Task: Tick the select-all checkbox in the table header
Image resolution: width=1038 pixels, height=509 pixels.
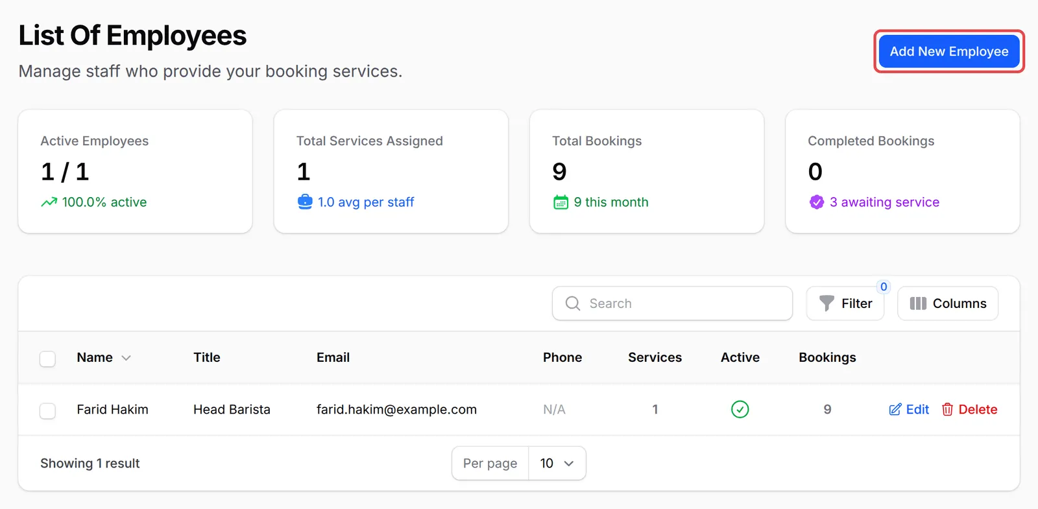Action: click(47, 359)
